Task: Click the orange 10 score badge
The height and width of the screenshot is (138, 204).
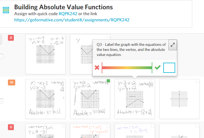Action: [x=12, y=82]
